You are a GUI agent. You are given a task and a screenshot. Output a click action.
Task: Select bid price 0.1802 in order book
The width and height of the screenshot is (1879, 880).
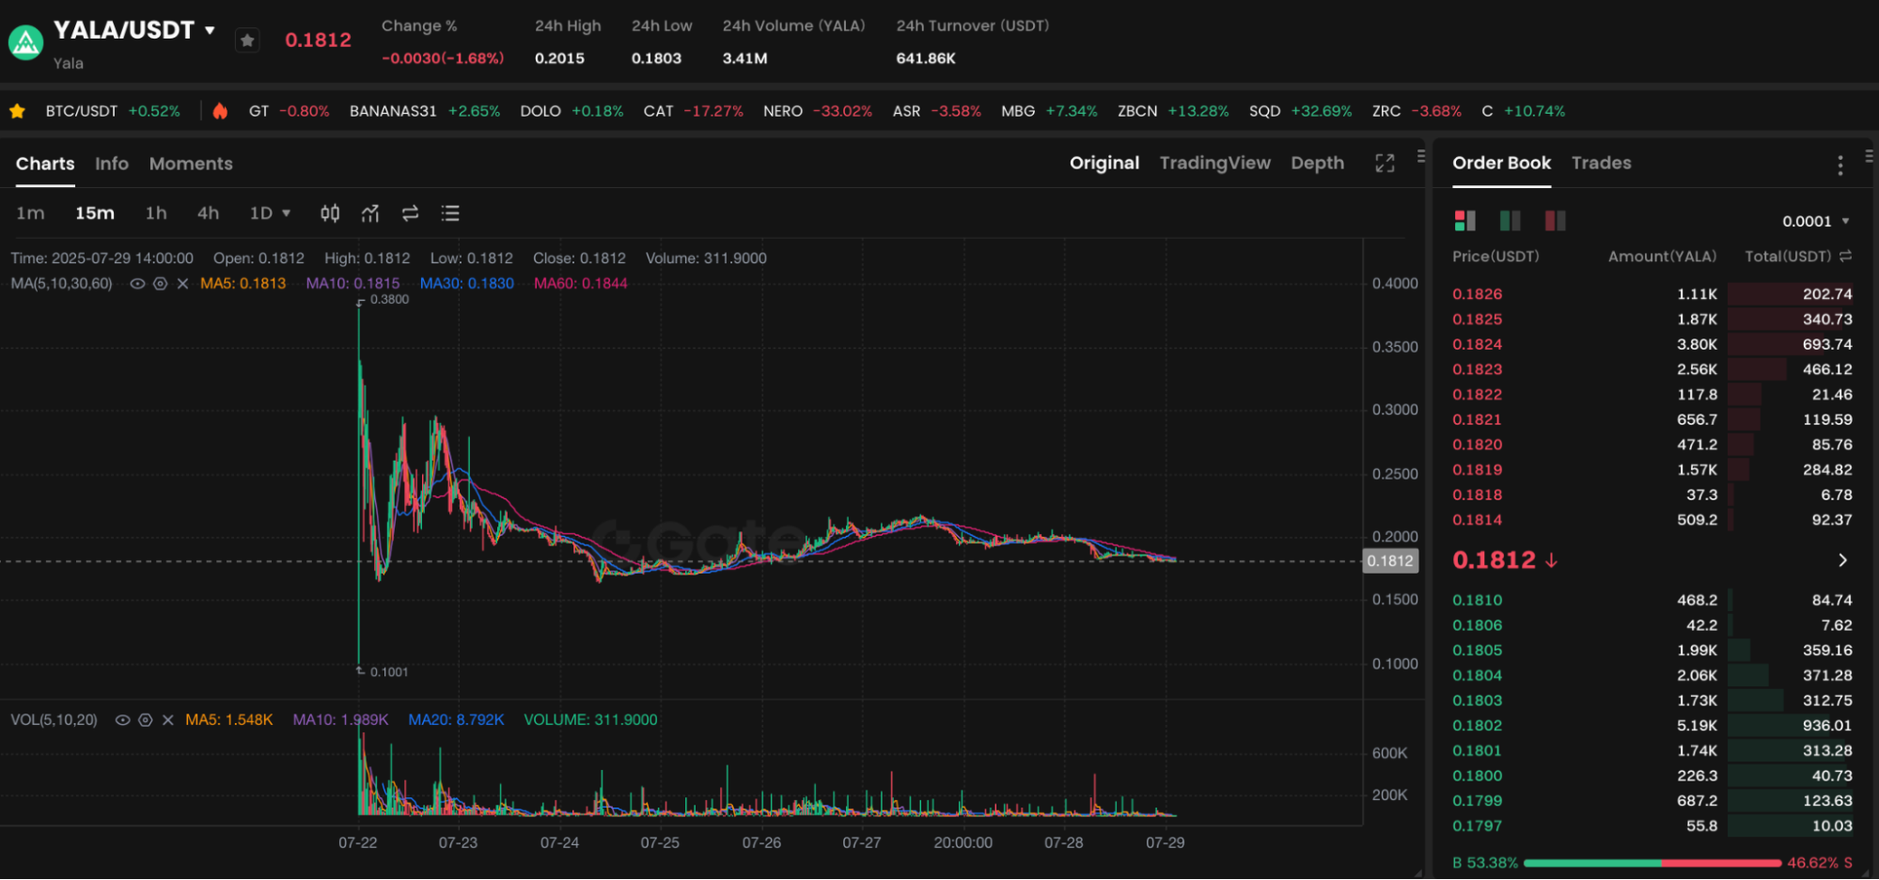(1478, 726)
